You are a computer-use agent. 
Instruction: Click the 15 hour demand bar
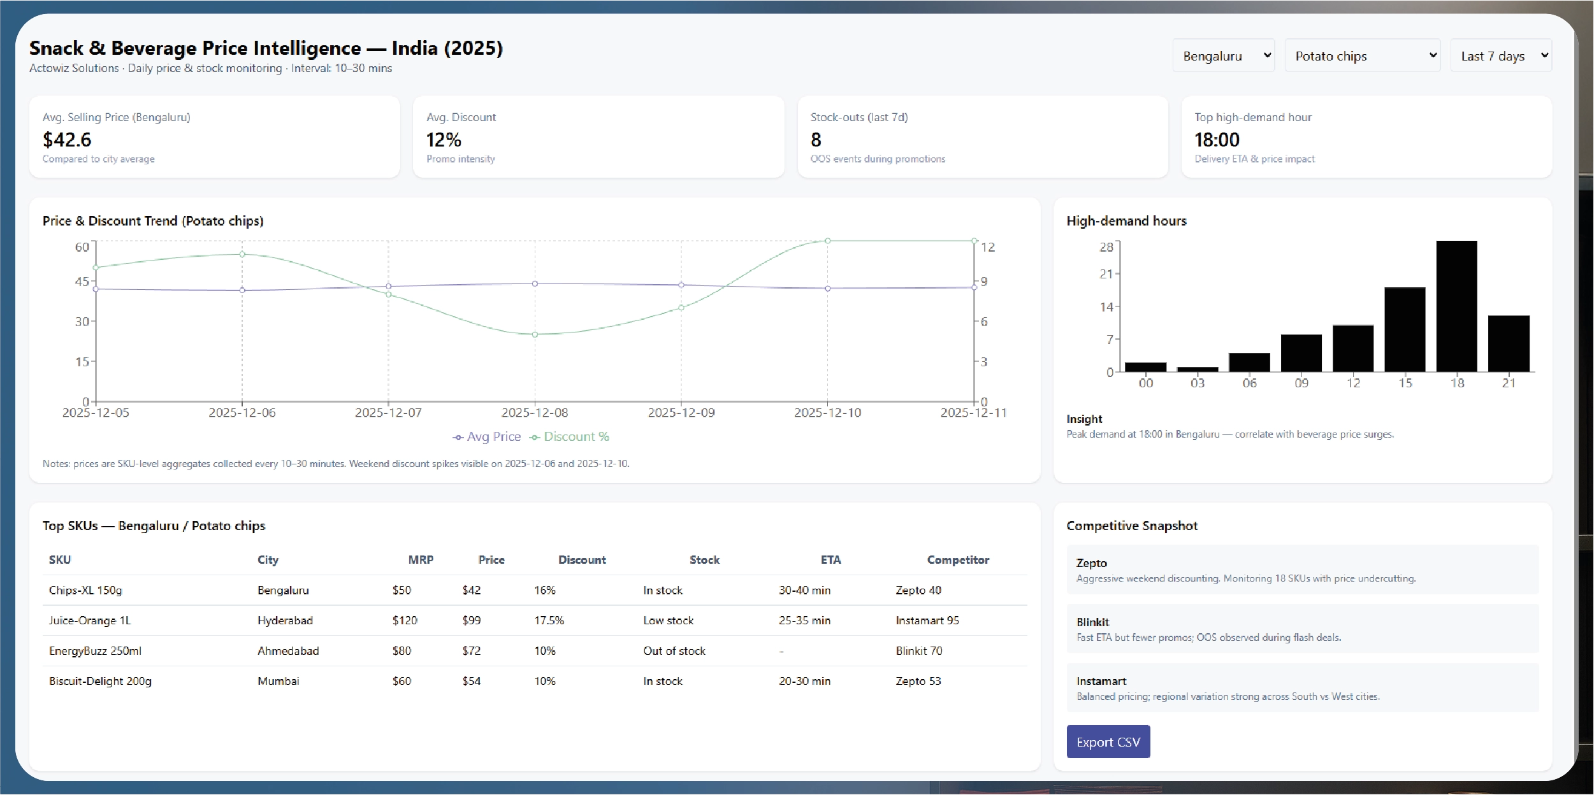coord(1405,329)
